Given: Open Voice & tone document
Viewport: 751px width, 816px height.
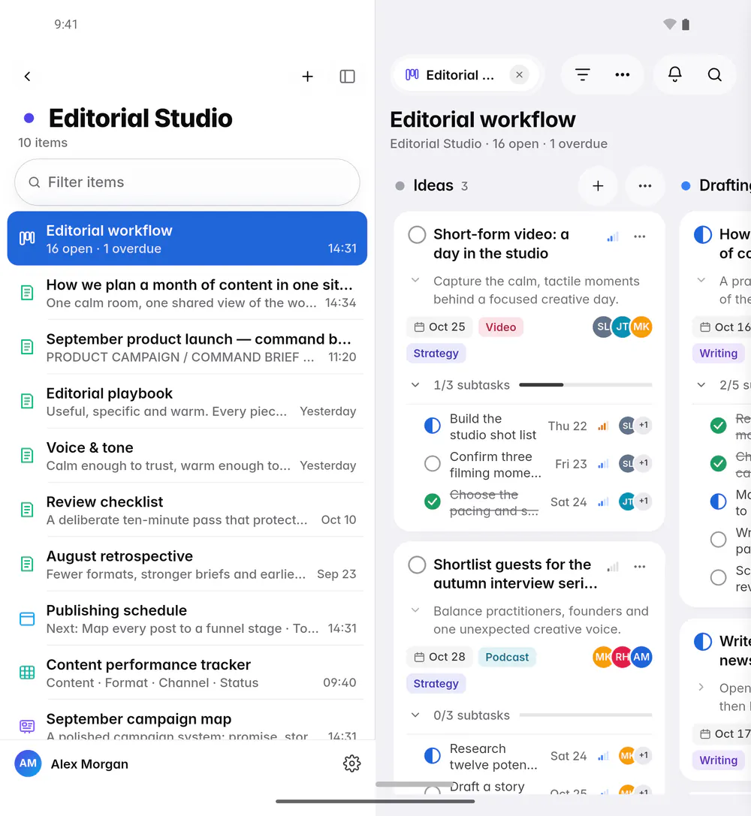Looking at the screenshot, I should point(187,456).
